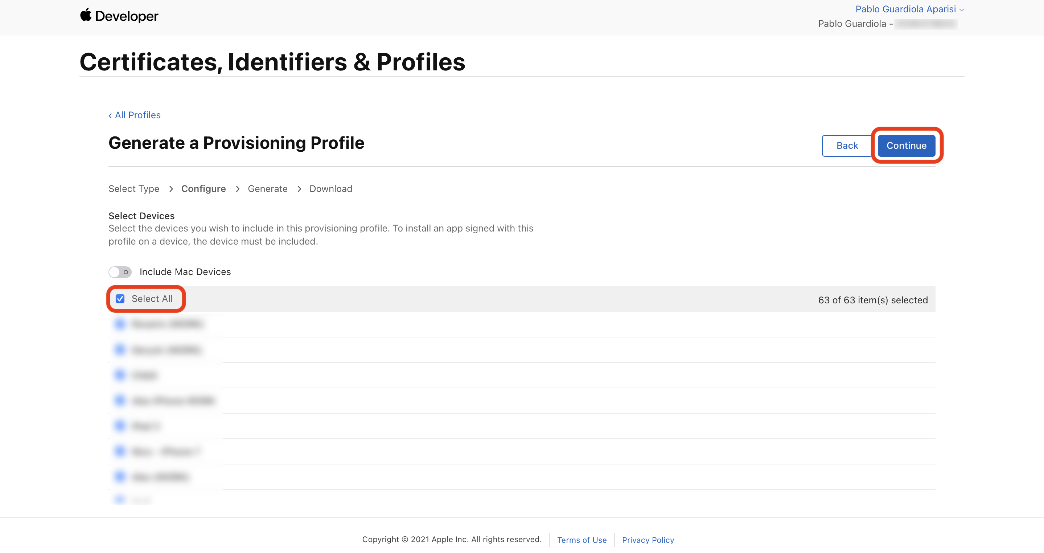This screenshot has width=1044, height=553.
Task: Click the Select Type step
Action: [x=134, y=189]
